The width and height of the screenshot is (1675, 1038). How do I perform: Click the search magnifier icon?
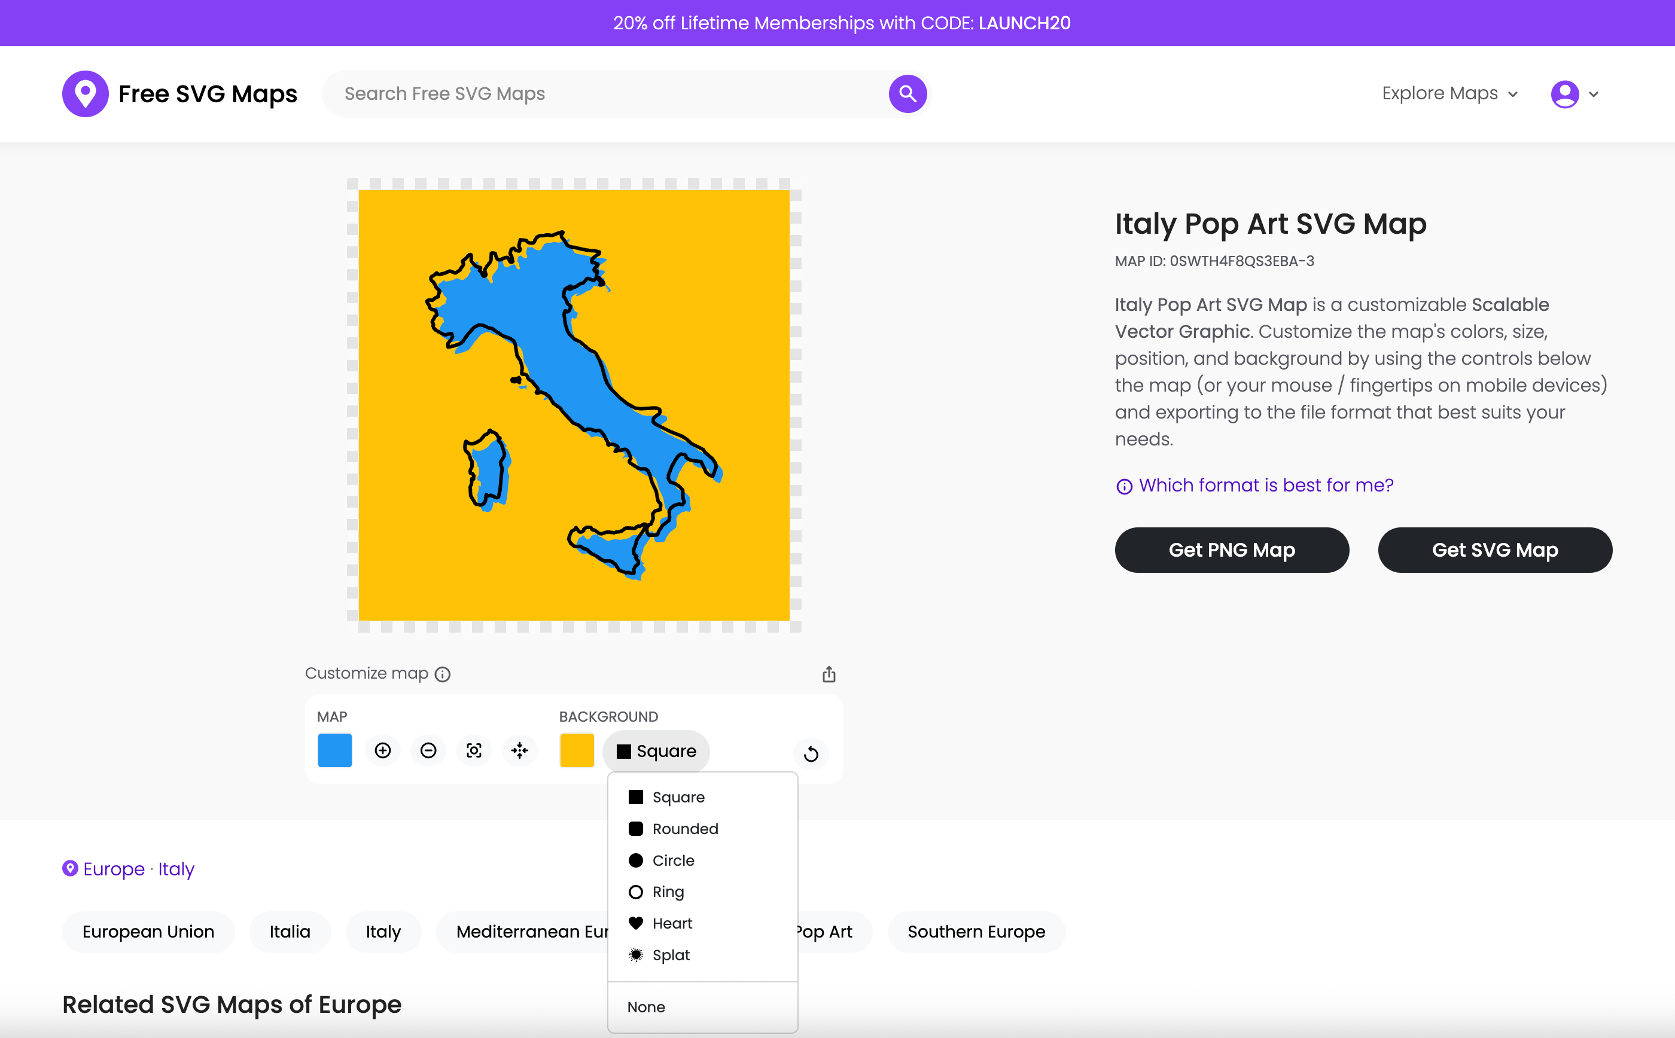point(906,93)
